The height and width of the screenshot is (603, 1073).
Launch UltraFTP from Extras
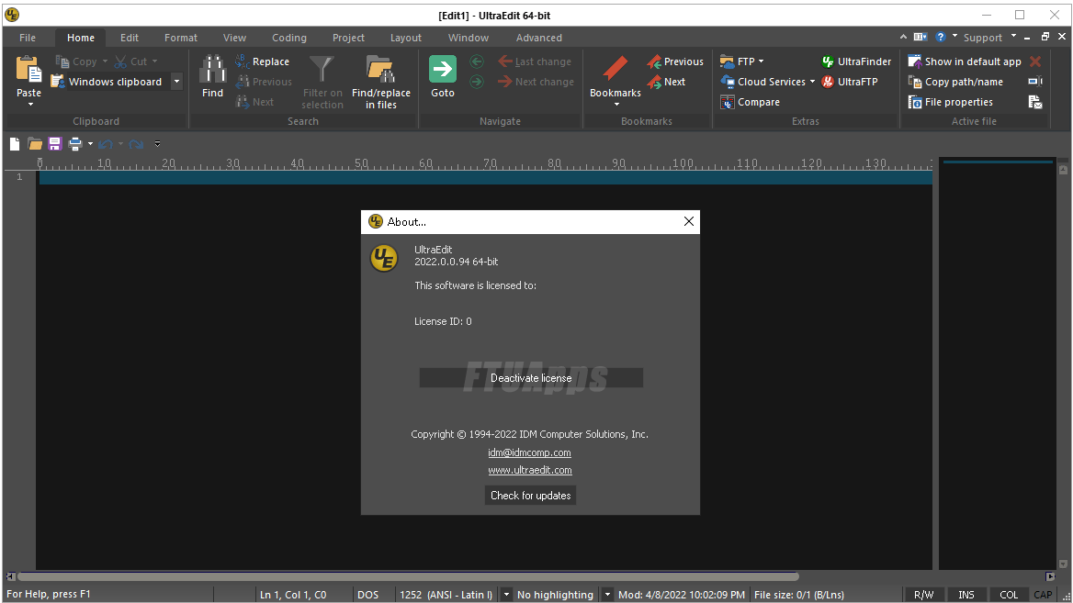849,82
